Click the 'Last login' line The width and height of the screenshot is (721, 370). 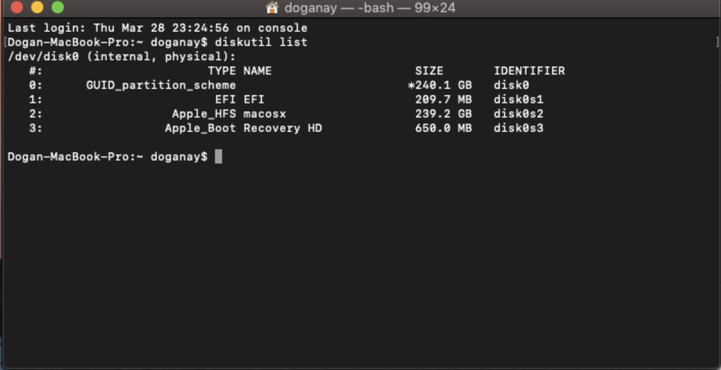click(157, 28)
